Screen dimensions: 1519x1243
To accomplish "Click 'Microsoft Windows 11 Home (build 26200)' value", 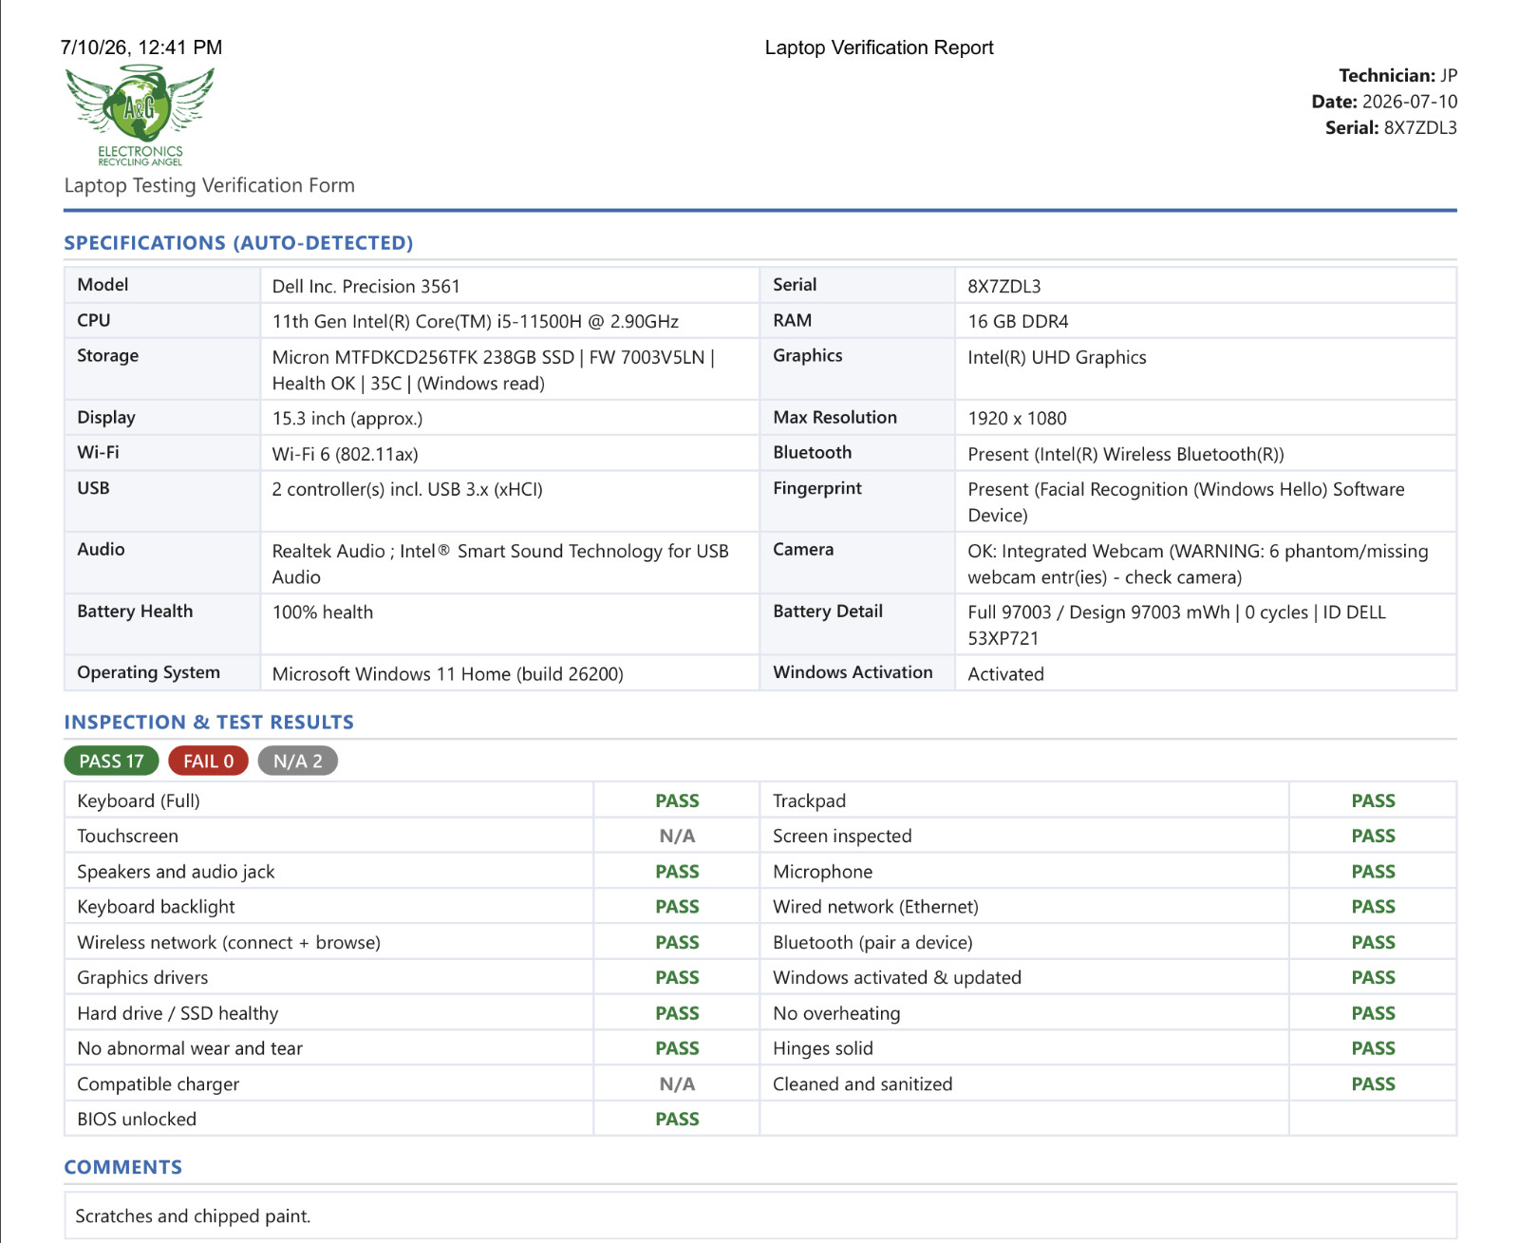I will point(447,674).
